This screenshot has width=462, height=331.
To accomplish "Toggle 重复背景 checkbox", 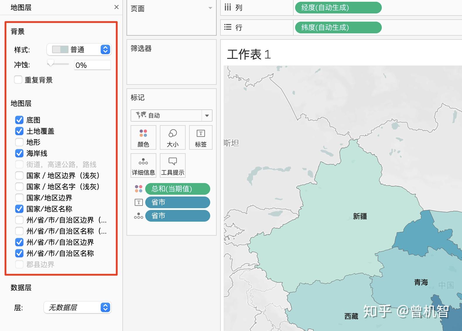I will click(18, 80).
